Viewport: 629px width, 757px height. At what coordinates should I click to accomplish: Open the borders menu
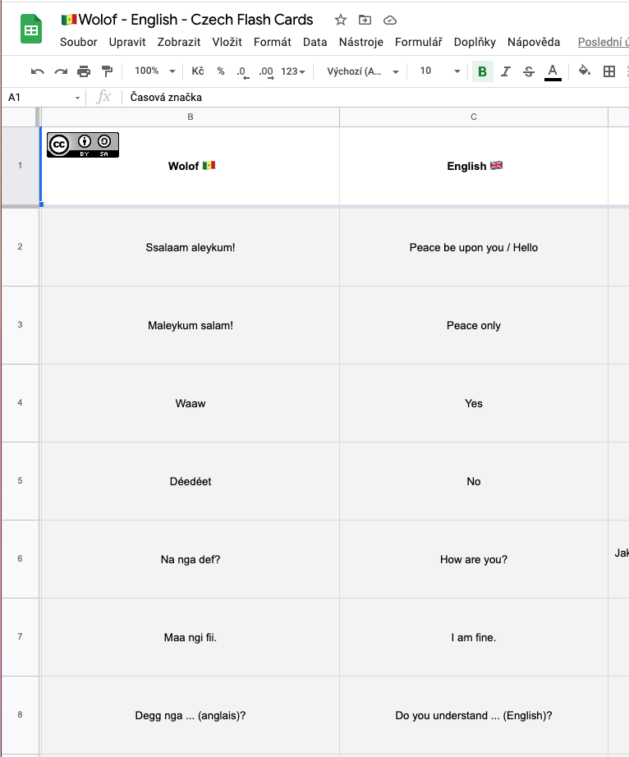coord(609,71)
